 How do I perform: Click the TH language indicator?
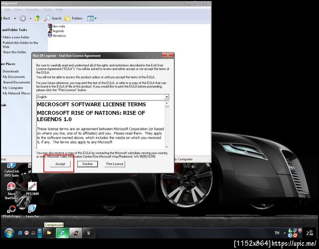click(277, 233)
